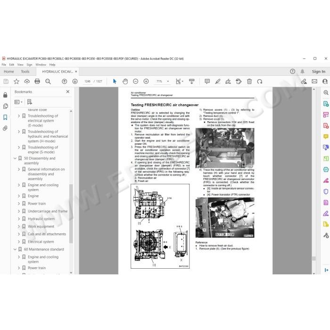
Task: Open bookmark options dropdown
Action: click(x=18, y=102)
